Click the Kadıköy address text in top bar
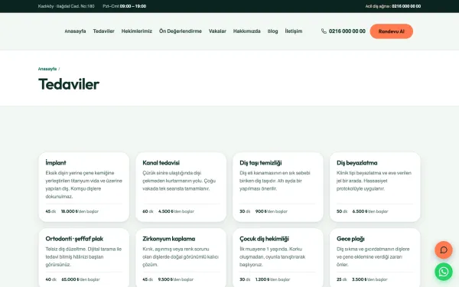The width and height of the screenshot is (459, 287). 66,6
